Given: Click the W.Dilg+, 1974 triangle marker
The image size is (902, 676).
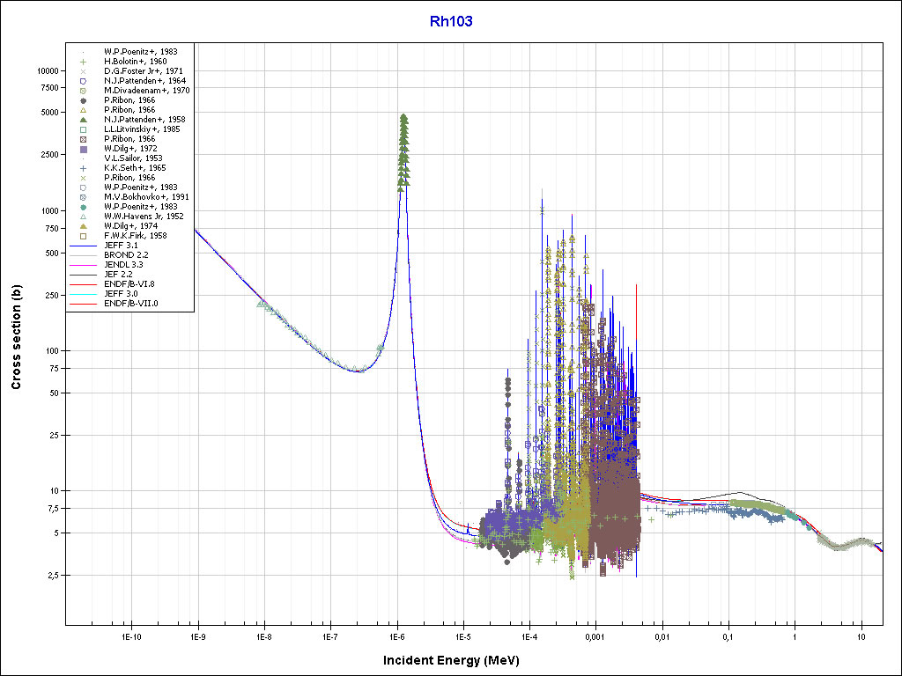Looking at the screenshot, I should (82, 226).
